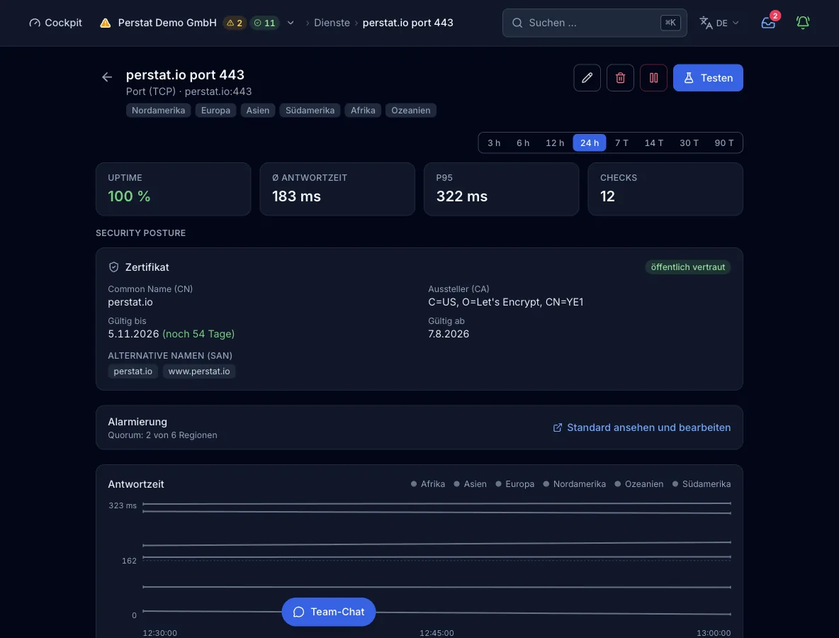
Task: Click the warning triangle beside Perstat Demo GmbH
Action: click(x=106, y=23)
